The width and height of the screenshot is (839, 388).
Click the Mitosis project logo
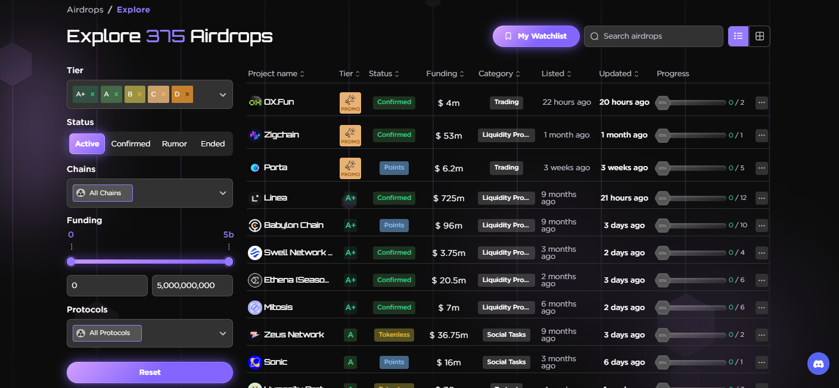(255, 307)
